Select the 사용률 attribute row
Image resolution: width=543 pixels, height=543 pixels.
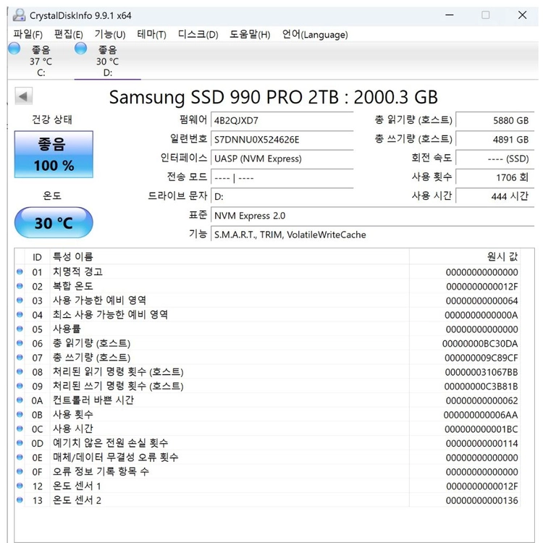coord(267,329)
